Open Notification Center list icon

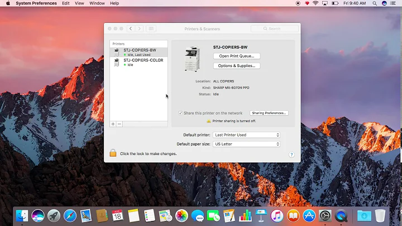pyautogui.click(x=393, y=3)
